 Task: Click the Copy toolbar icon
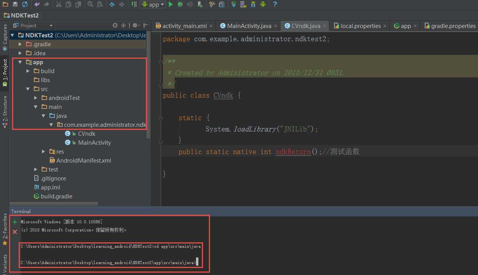(x=68, y=4)
